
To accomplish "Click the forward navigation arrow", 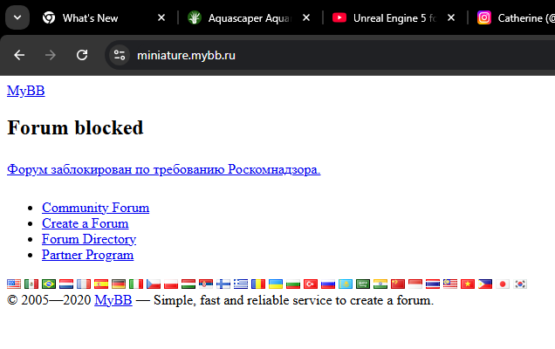I will (x=51, y=55).
